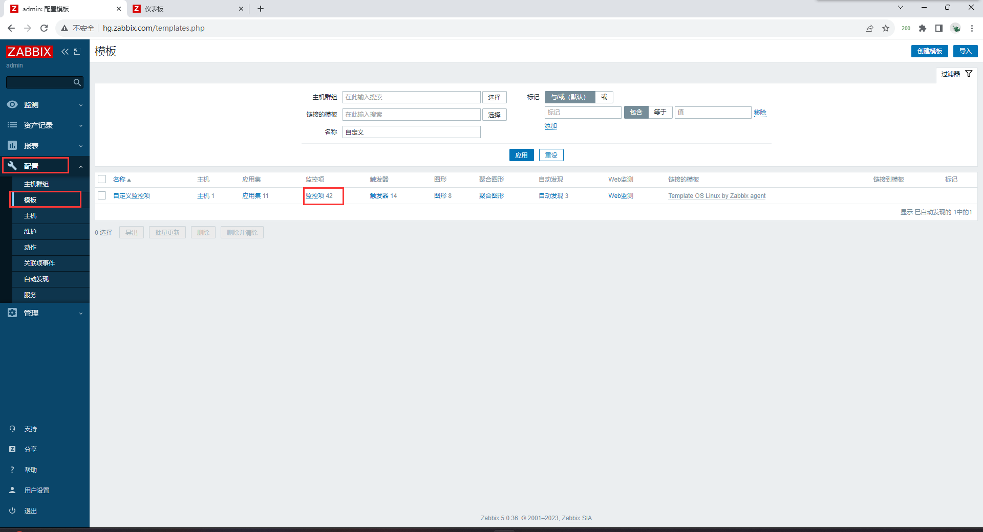The width and height of the screenshot is (983, 532).
Task: Open browser extensions puzzle icon
Action: (x=923, y=28)
